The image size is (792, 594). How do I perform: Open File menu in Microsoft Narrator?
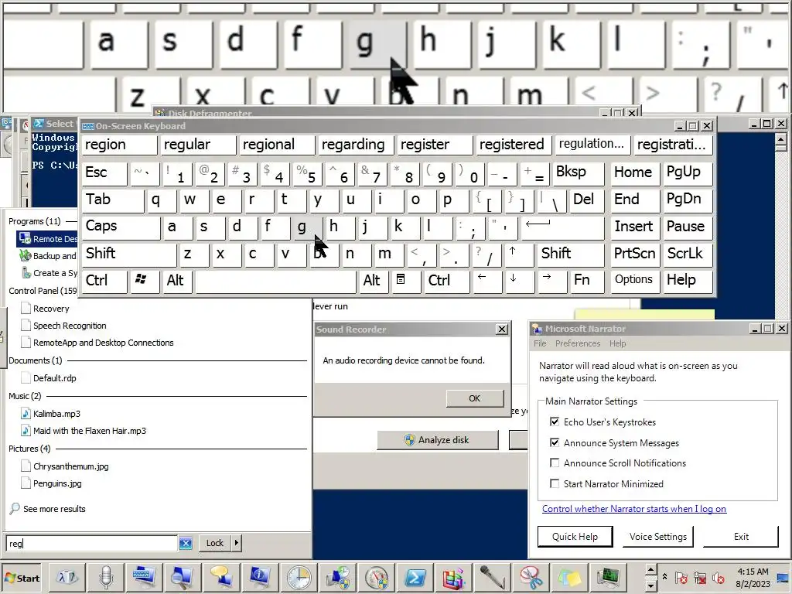click(x=540, y=343)
